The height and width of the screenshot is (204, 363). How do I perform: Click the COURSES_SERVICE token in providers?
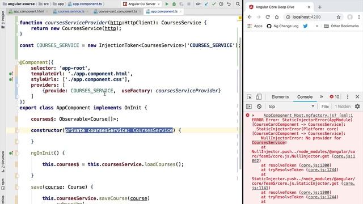pyautogui.click(x=92, y=91)
